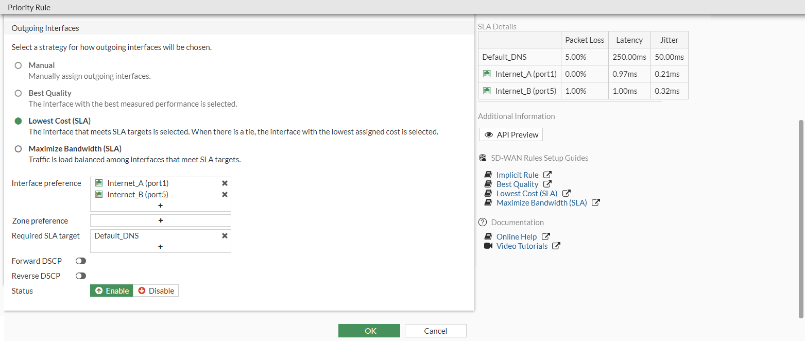Remove Internet_B (port5) from Interface preference

(225, 195)
